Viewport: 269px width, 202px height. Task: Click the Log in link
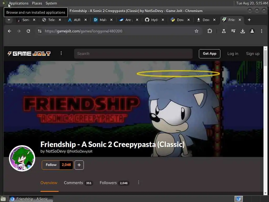pyautogui.click(x=233, y=54)
